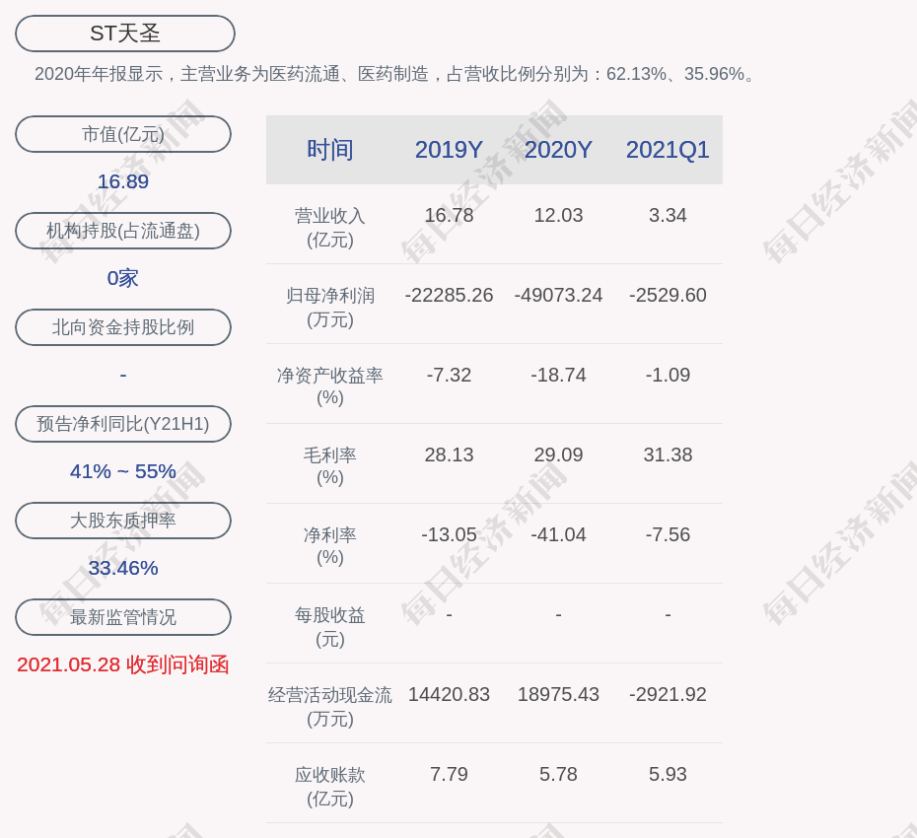The width and height of the screenshot is (917, 838).
Task: Select the 41% ~ 55% profit forecast value
Action: point(123,470)
